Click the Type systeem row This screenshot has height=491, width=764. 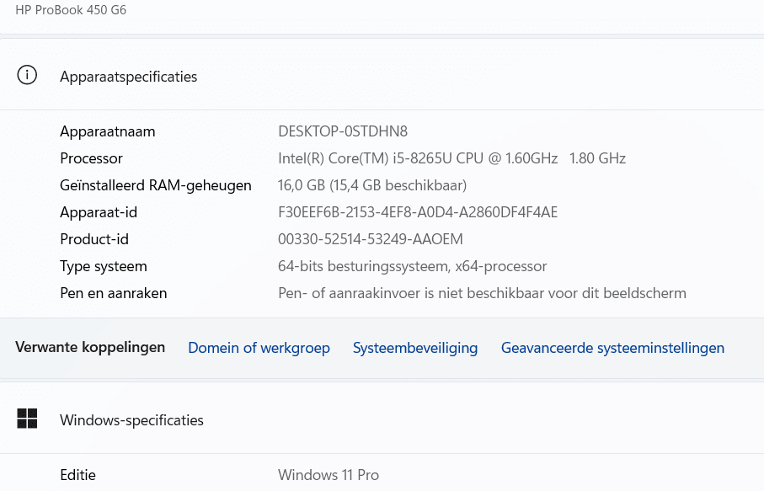[x=103, y=265]
